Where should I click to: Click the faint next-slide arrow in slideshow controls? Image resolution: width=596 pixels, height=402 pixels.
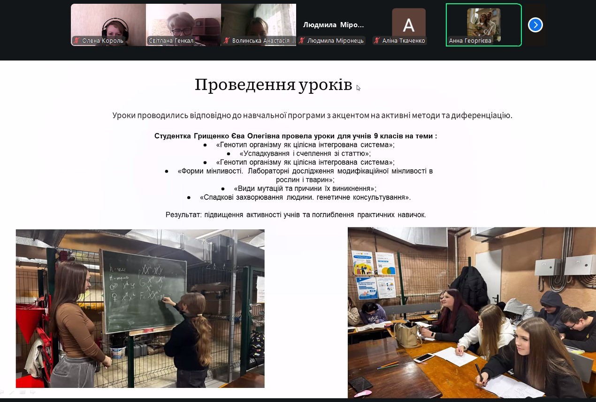click(32, 392)
